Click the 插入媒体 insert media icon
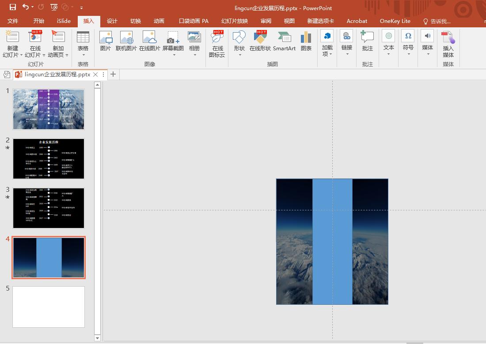This screenshot has width=486, height=344. [448, 44]
